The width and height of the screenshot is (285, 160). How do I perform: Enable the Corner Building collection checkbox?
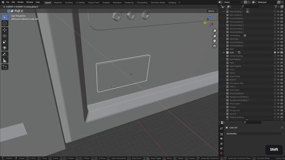pyautogui.click(x=275, y=56)
